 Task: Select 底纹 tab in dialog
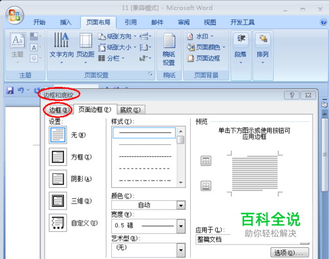coord(130,110)
